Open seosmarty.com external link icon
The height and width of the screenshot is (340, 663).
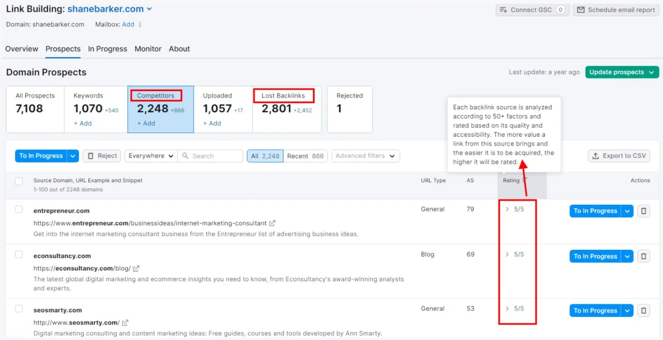pyautogui.click(x=125, y=323)
